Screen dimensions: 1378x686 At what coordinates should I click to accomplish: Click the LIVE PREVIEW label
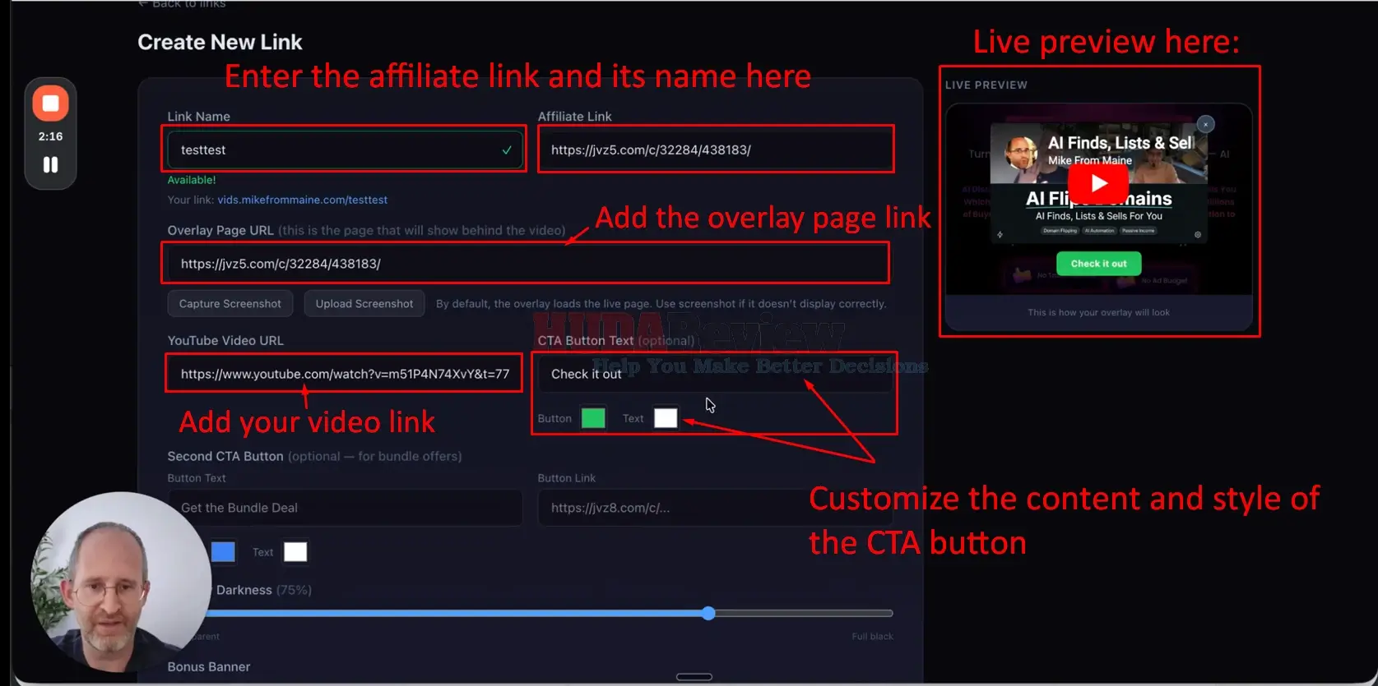click(986, 85)
